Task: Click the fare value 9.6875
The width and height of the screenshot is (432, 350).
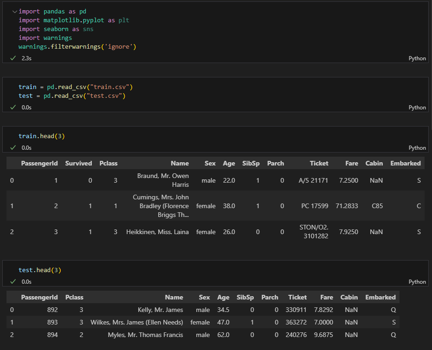Action: 323,335
